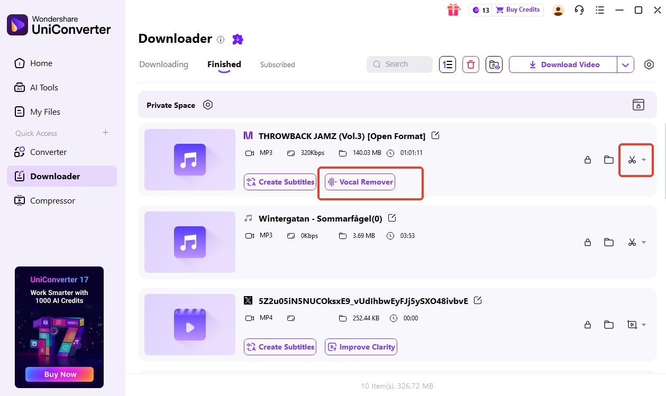The width and height of the screenshot is (666, 396).
Task: Trim THROWBACK JAMZ with the scissors tool
Action: pos(632,160)
